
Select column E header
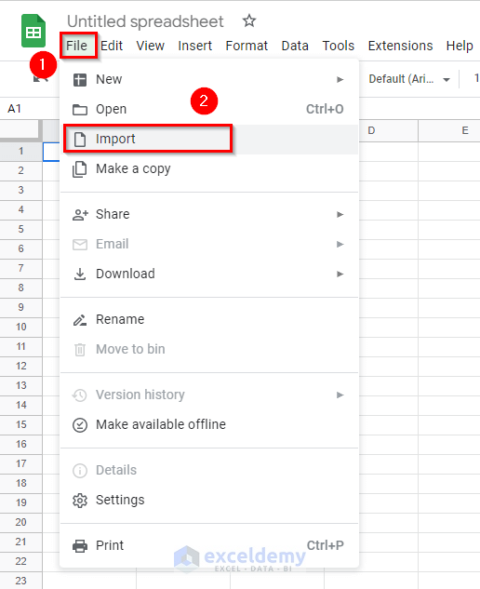click(x=449, y=130)
